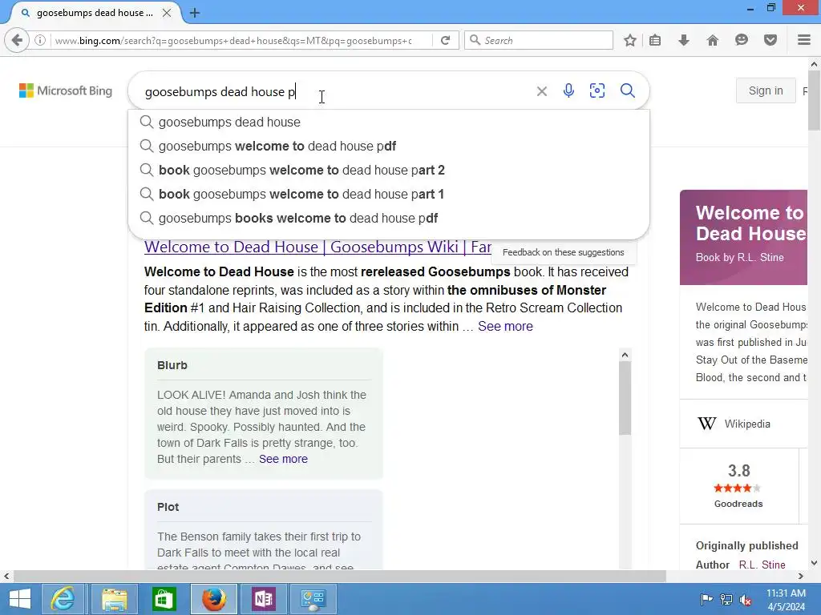Screen dimensions: 821x615
Task: Open File Explorer from taskbar
Action: click(x=114, y=599)
